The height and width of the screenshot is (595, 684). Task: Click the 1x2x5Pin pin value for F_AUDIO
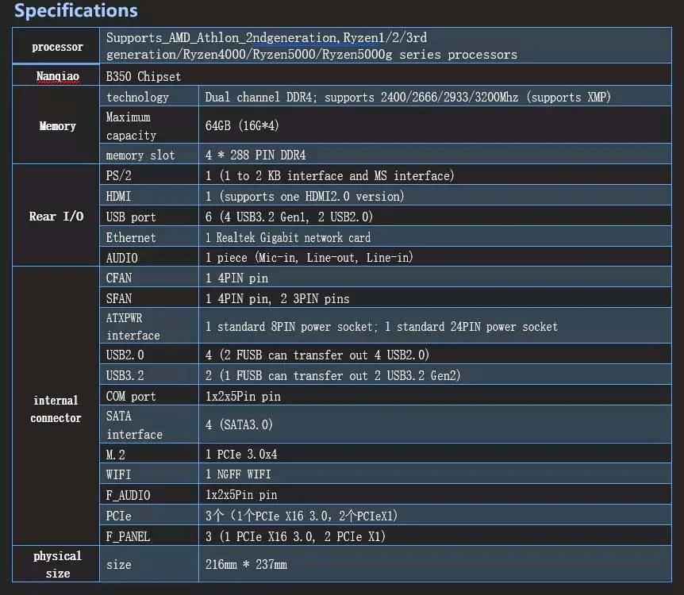pyautogui.click(x=240, y=495)
